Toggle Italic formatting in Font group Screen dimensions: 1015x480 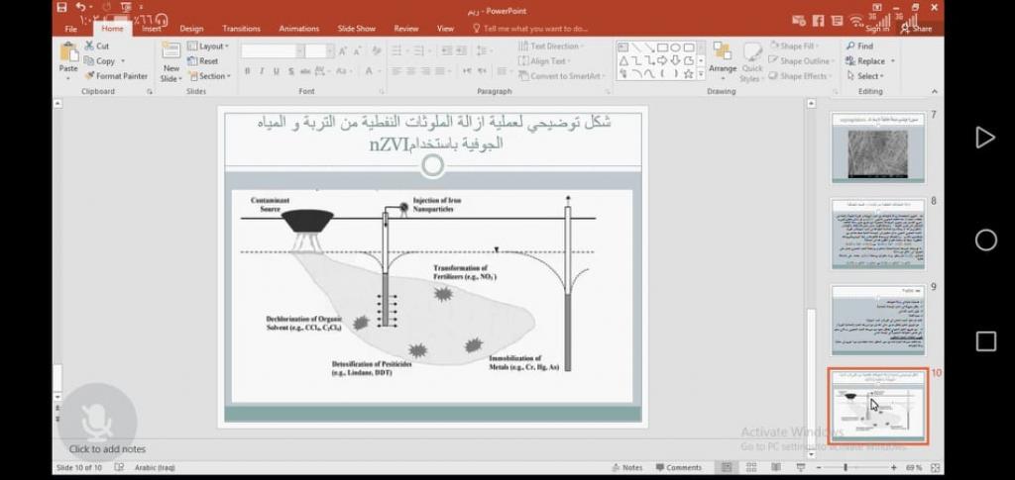pyautogui.click(x=262, y=71)
